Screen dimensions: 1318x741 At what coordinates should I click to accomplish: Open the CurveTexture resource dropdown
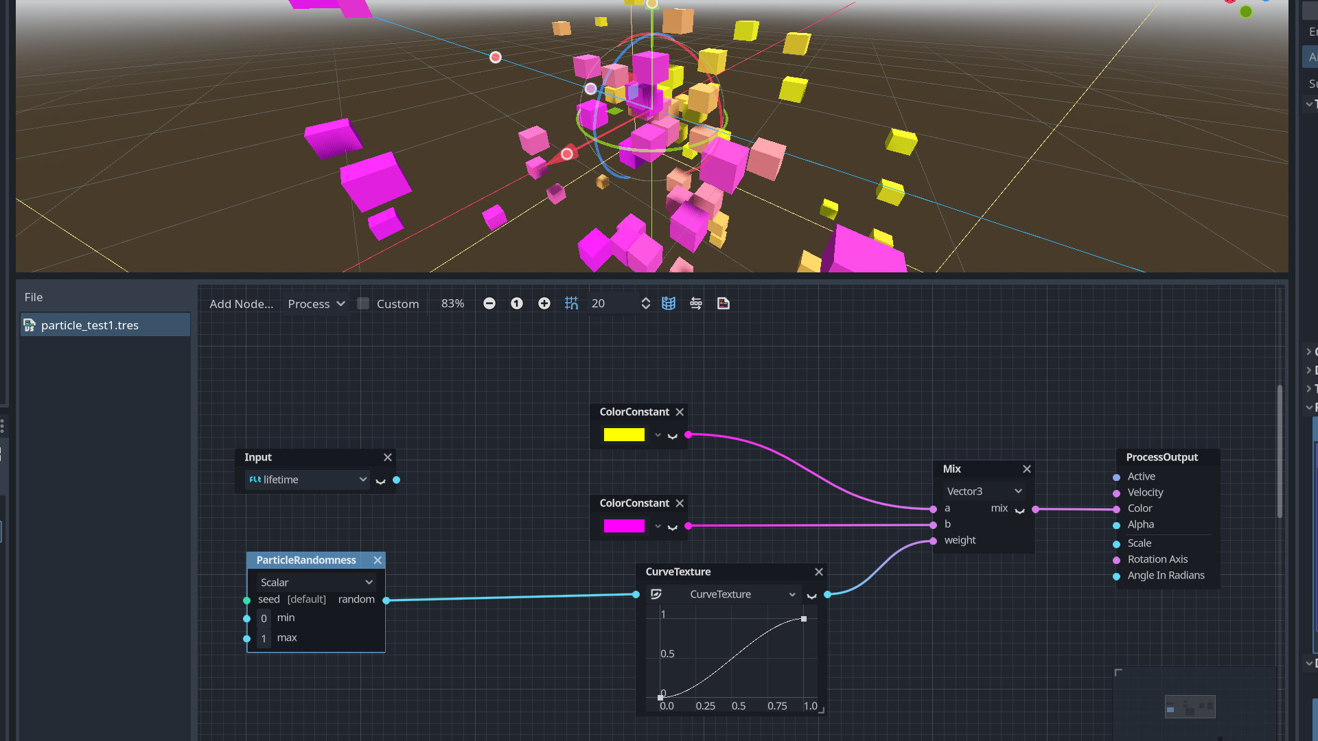coord(791,594)
